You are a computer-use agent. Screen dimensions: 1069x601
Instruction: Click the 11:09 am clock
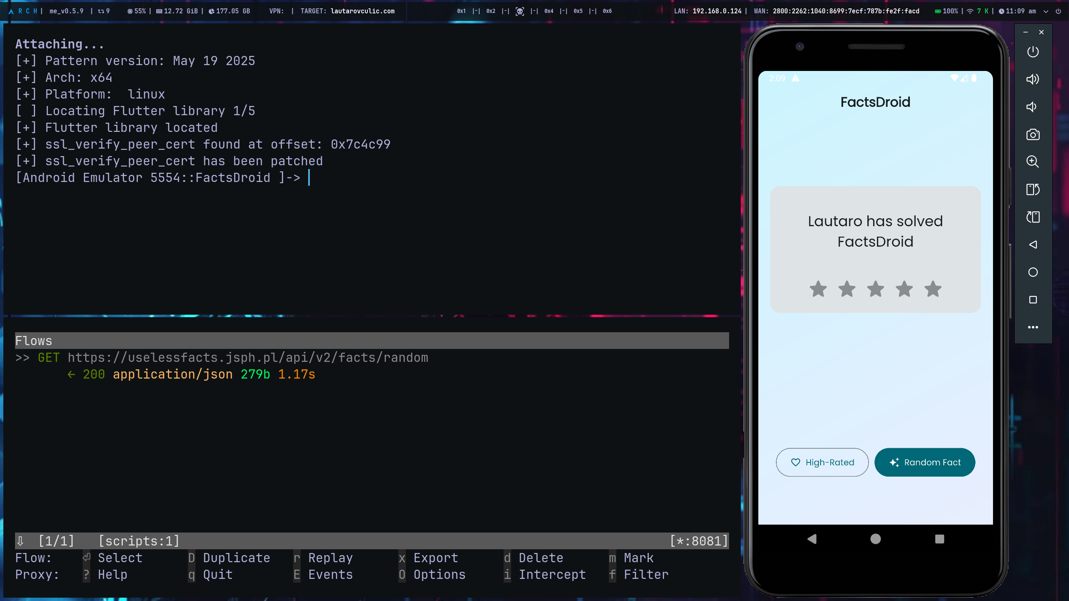tap(1018, 11)
